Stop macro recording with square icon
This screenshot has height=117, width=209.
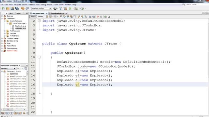[101, 17]
